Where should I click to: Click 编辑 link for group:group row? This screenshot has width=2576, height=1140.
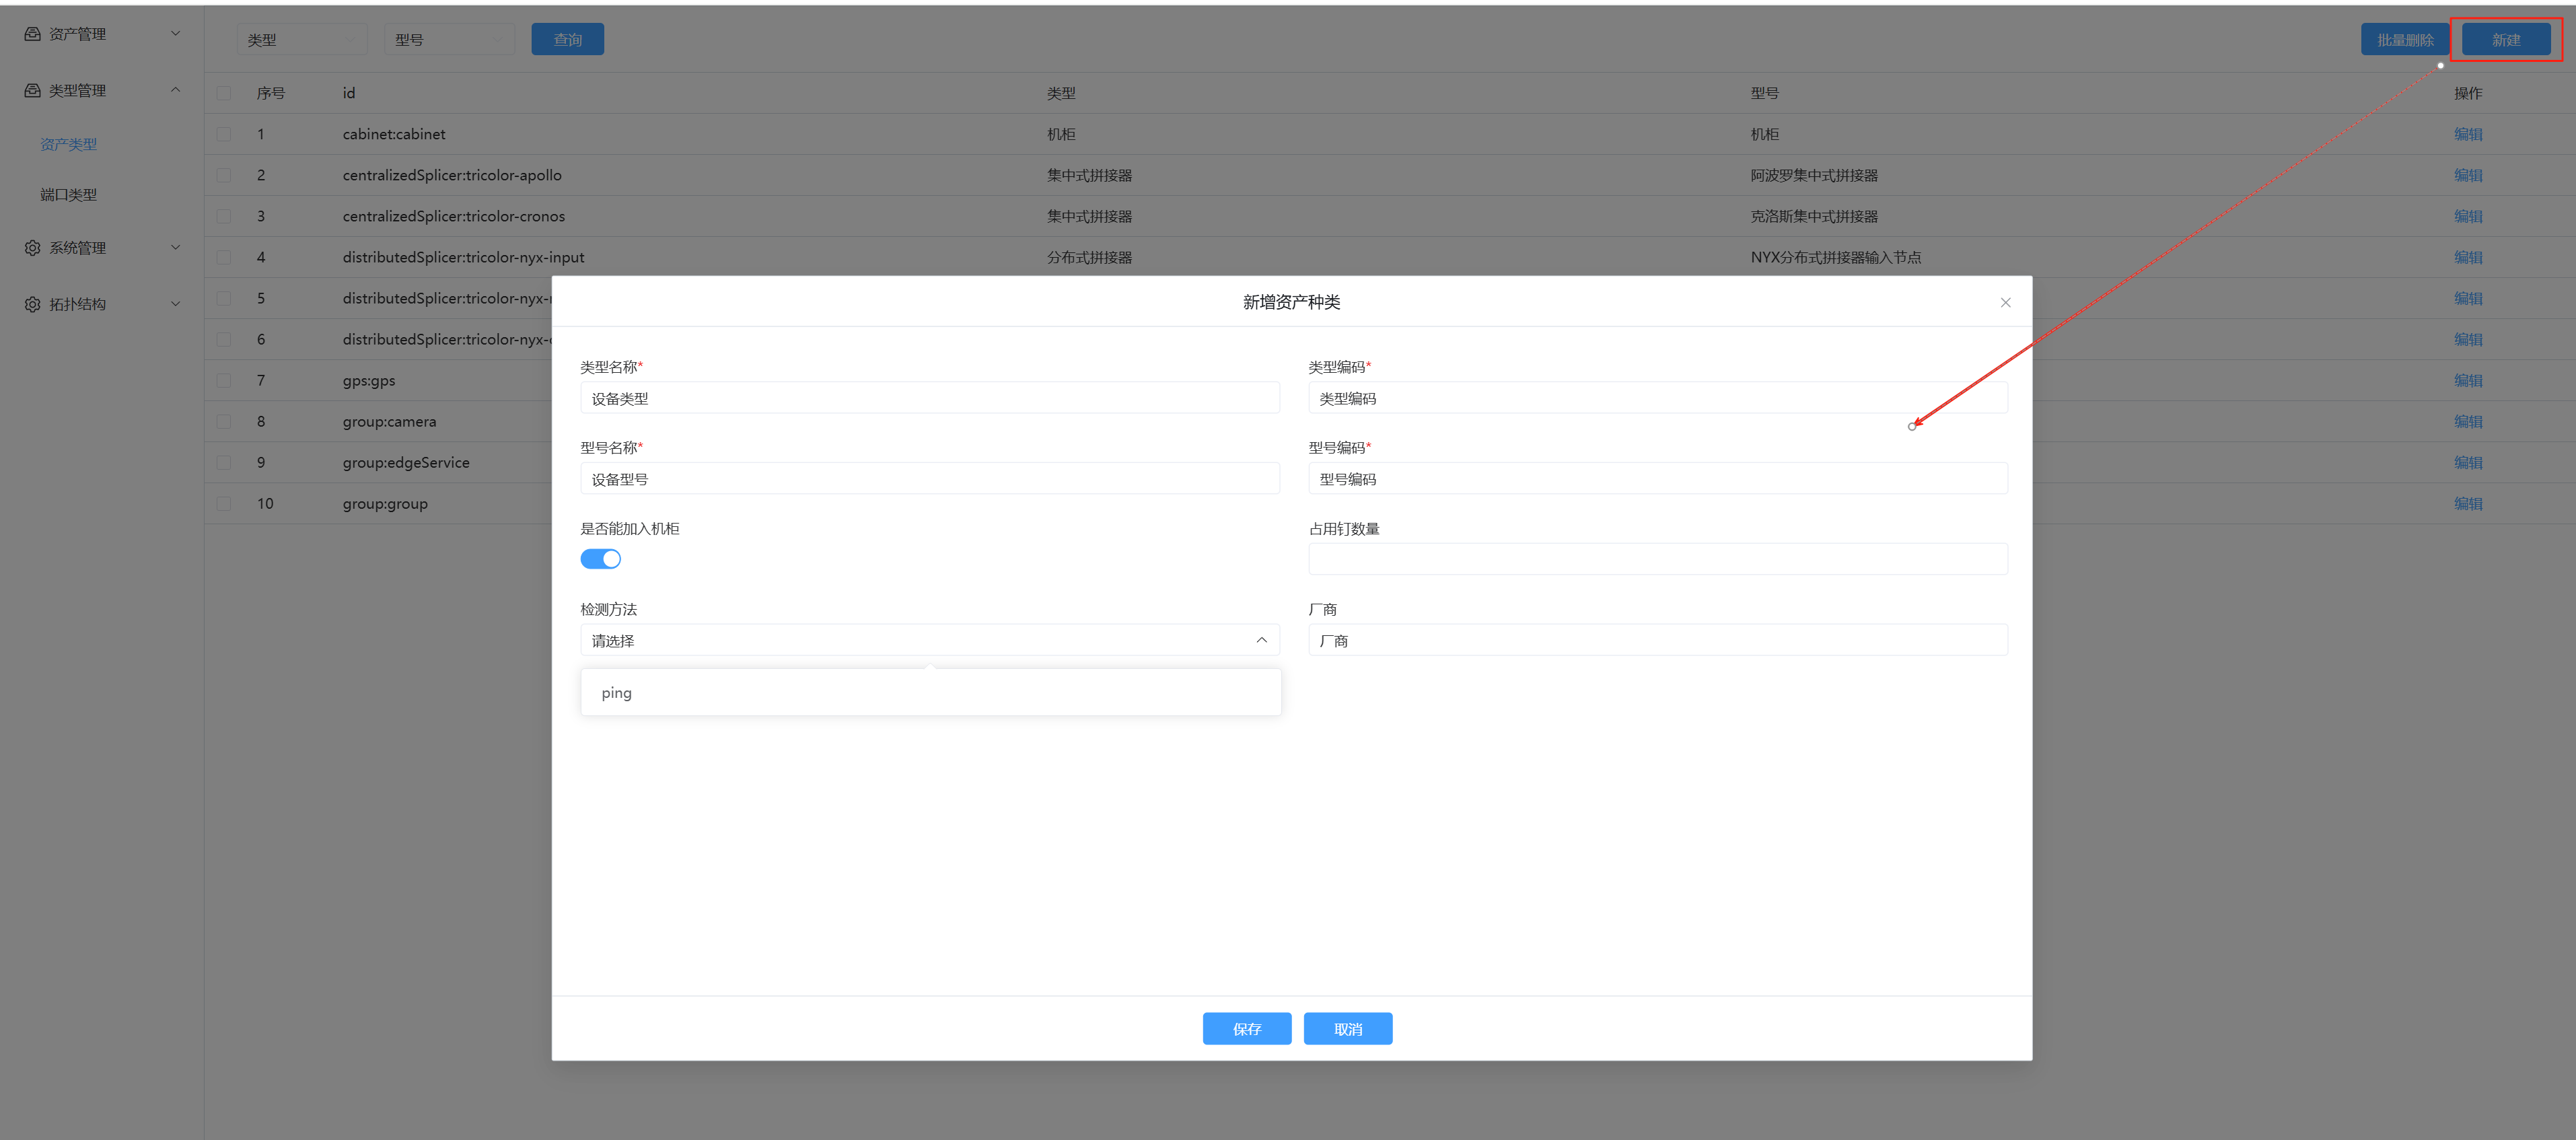[x=2468, y=503]
